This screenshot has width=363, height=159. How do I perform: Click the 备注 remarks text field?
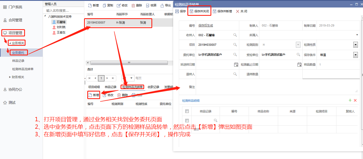pos(277,87)
